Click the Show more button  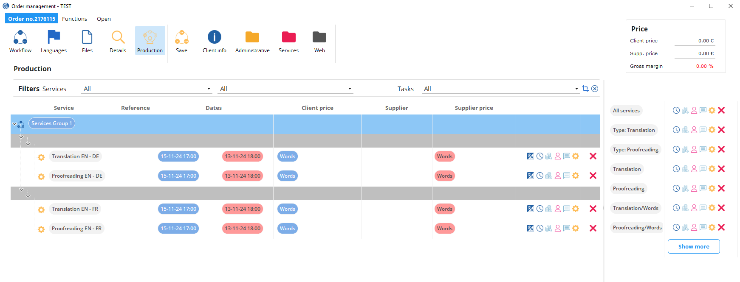(693, 246)
